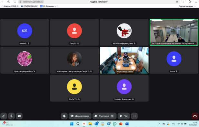Image resolution: width=199 pixels, height=127 pixels.
Task: Raise hand in the meeting
Action: click(x=64, y=116)
